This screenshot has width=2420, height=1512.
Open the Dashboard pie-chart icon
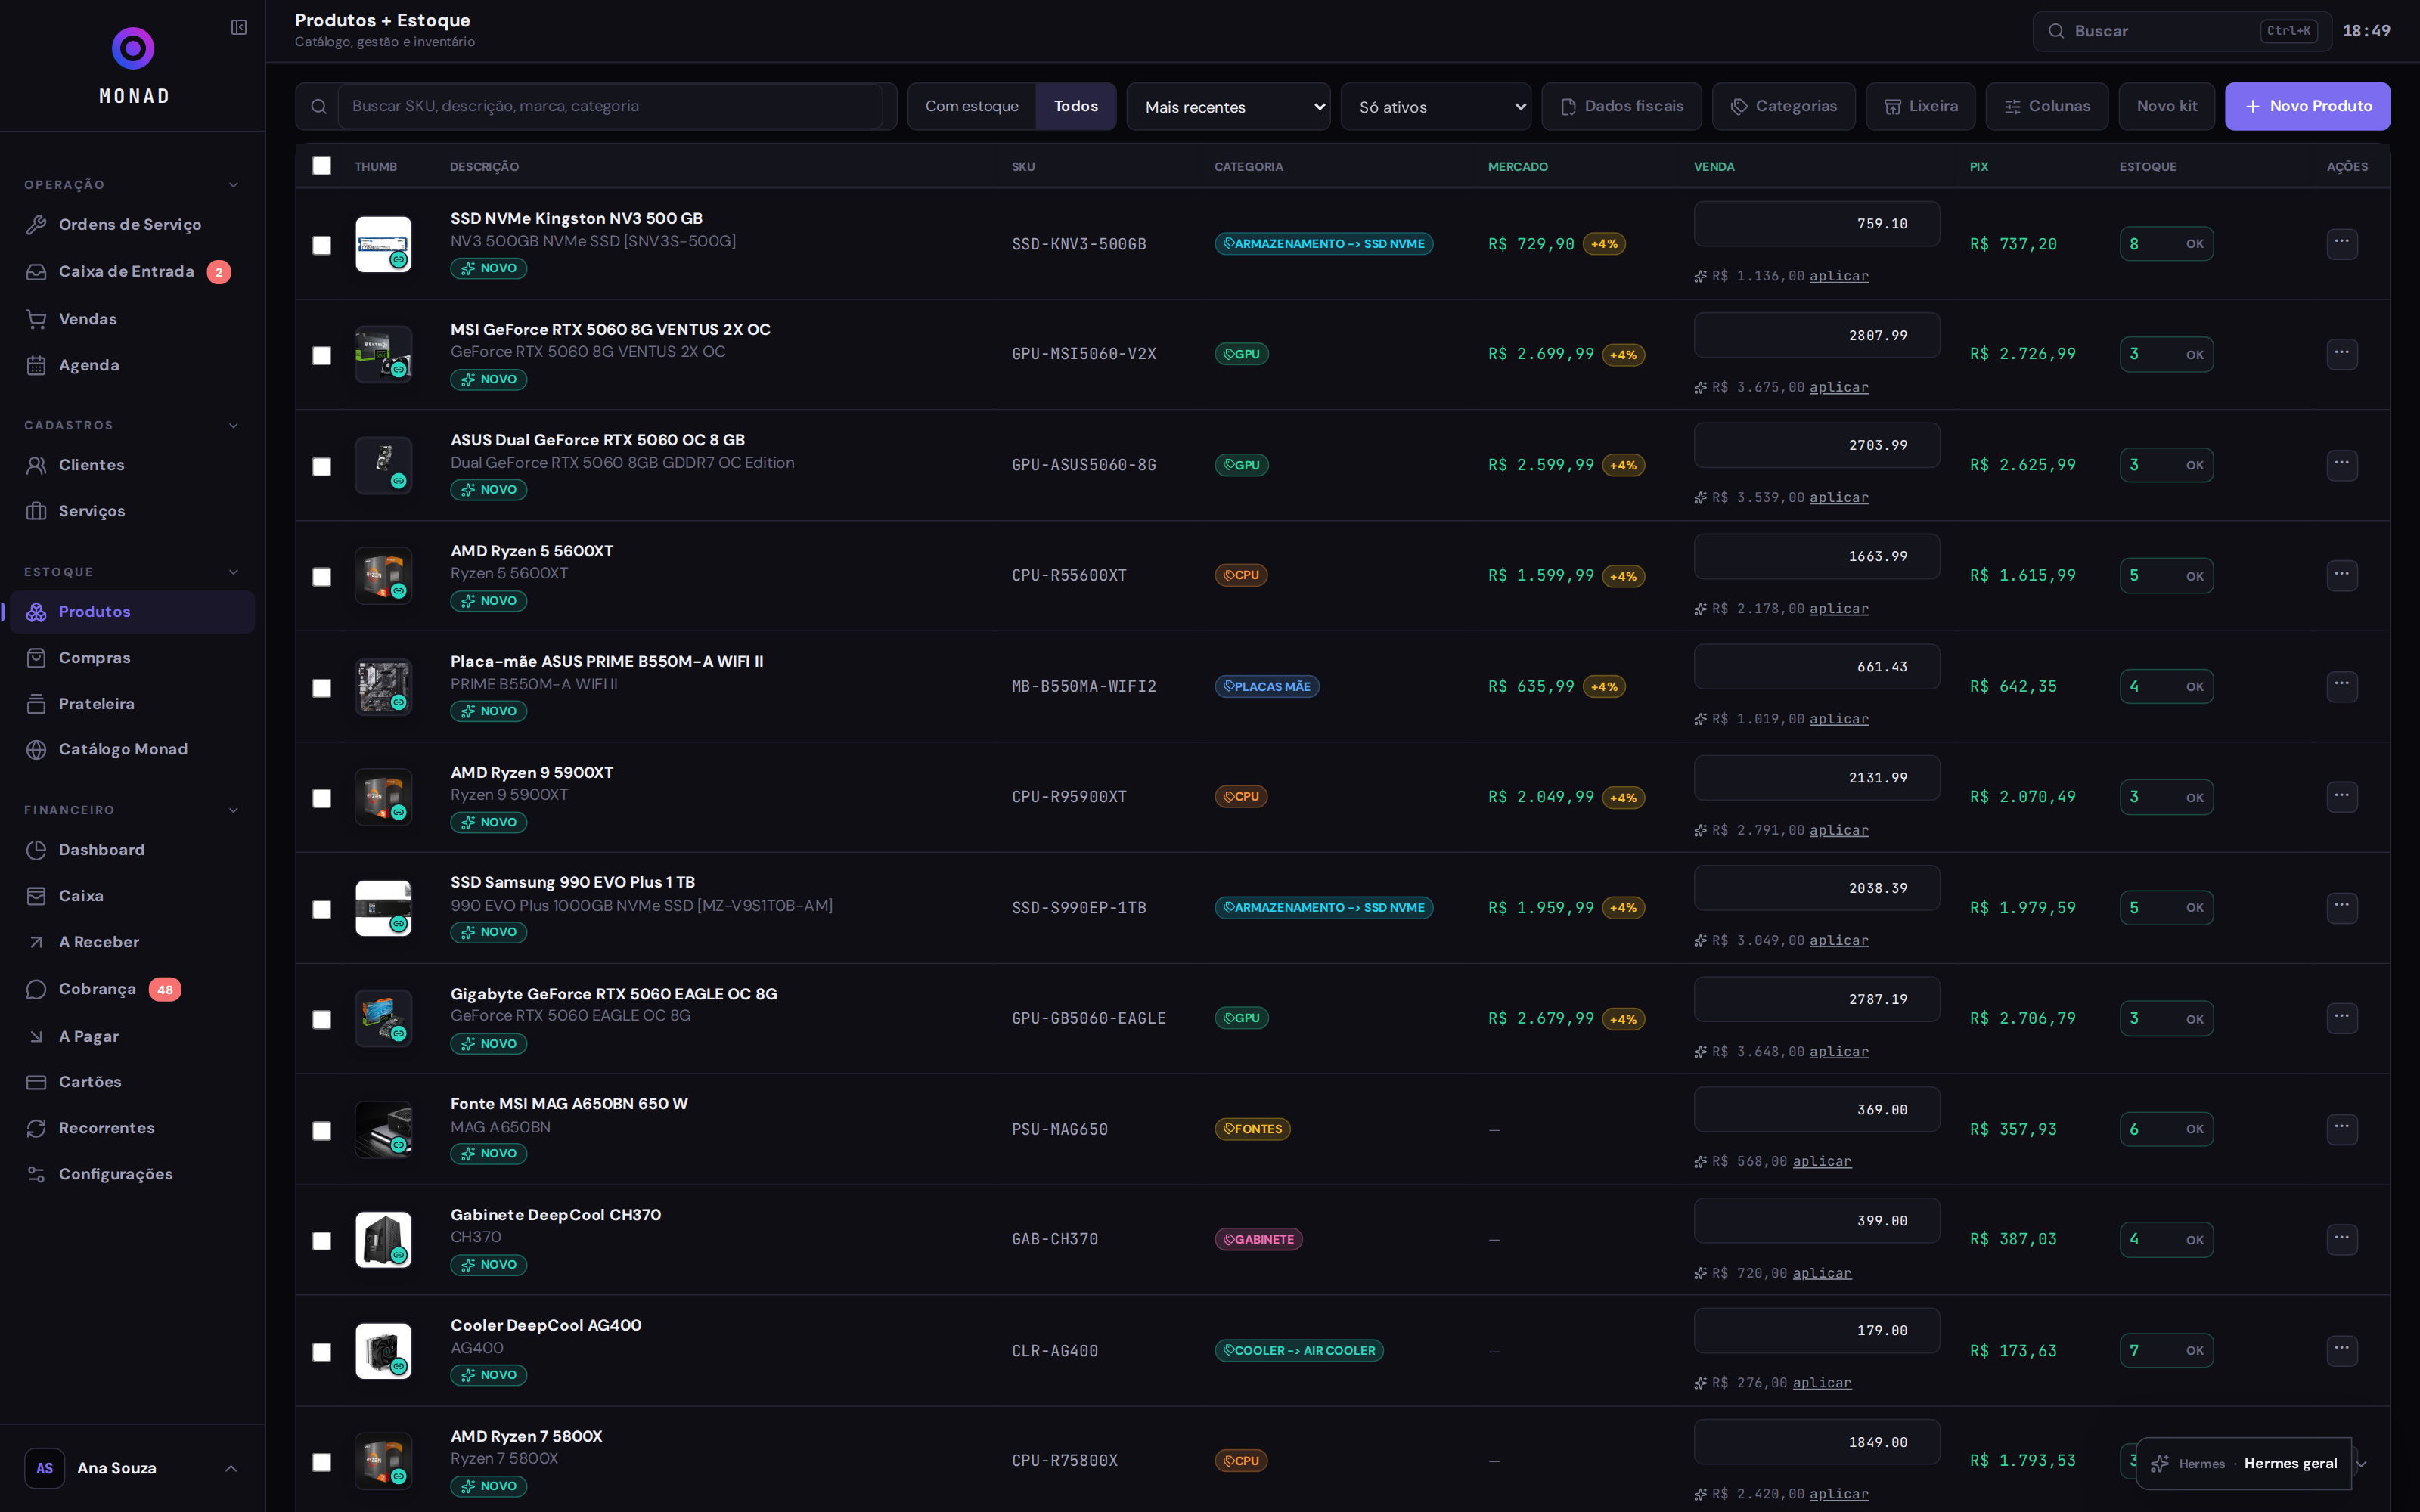point(37,849)
